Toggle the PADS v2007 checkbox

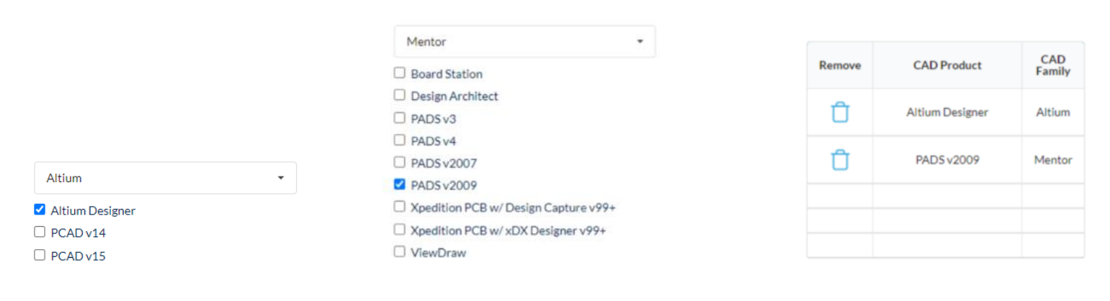point(399,163)
